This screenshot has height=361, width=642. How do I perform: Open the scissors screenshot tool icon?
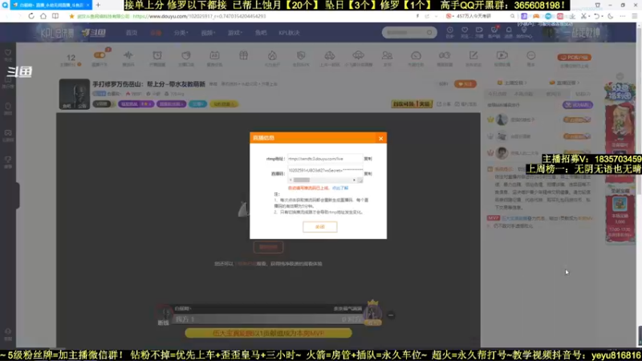tap(584, 16)
